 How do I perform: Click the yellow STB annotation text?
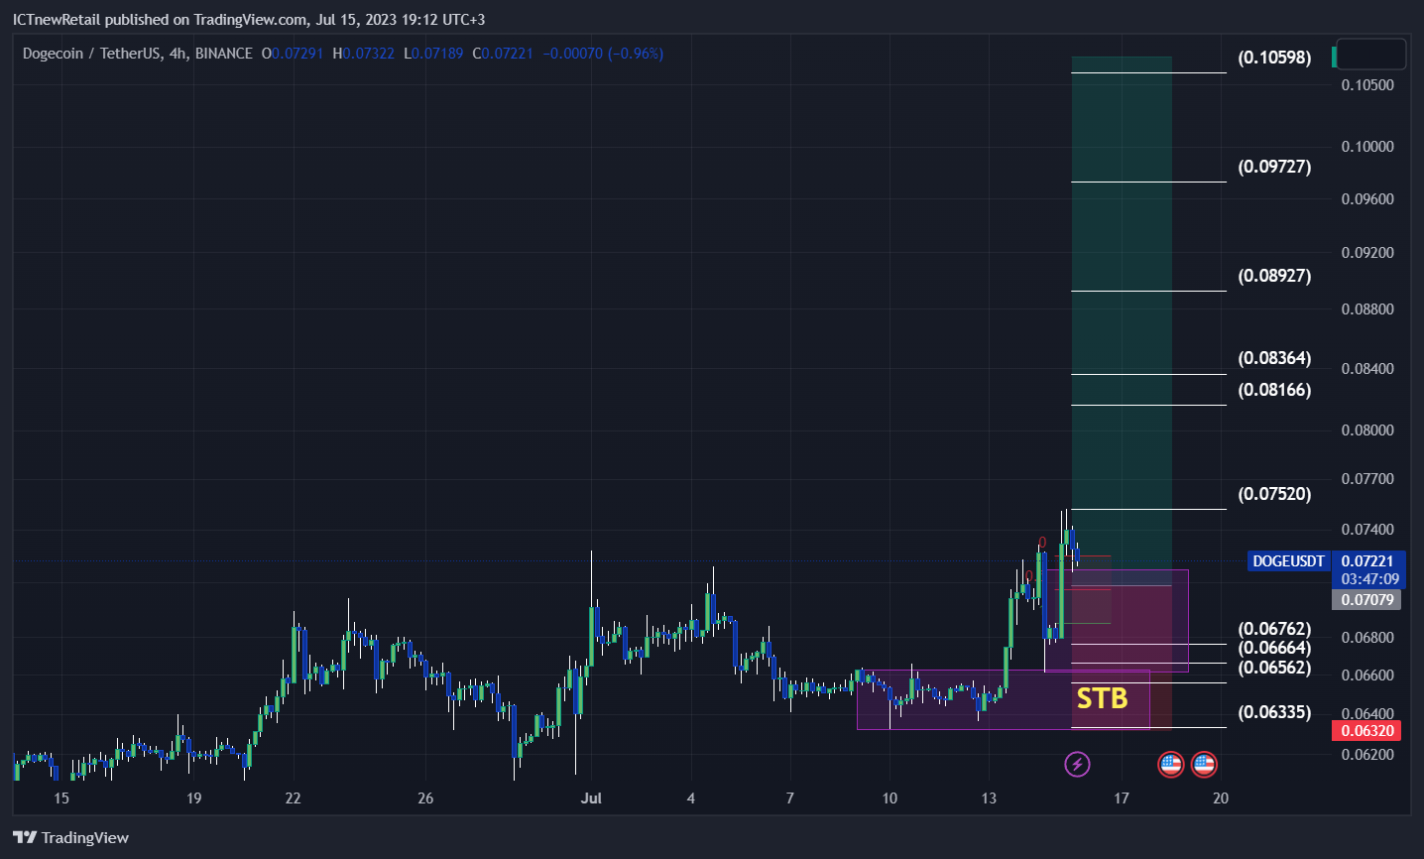pos(1102,698)
